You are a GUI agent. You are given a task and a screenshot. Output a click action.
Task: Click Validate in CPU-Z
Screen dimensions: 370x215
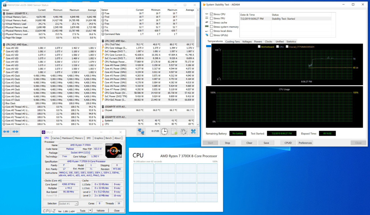pyautogui.click(x=101, y=211)
